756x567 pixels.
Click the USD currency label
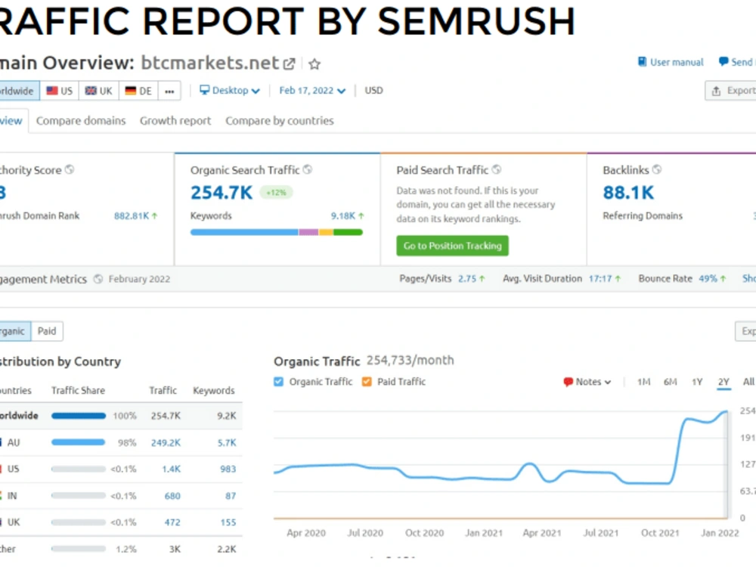373,90
